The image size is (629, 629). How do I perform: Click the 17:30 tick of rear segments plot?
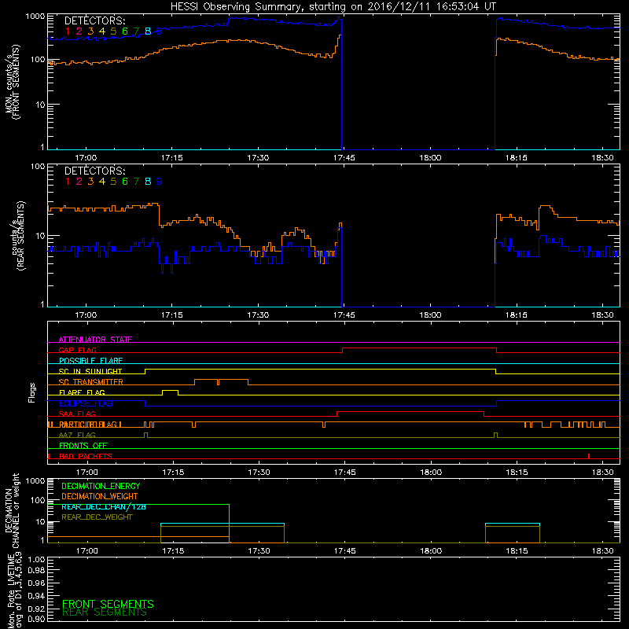(x=258, y=315)
